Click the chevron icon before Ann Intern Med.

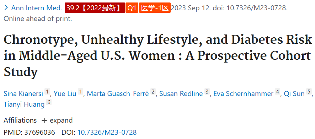click(x=6, y=7)
